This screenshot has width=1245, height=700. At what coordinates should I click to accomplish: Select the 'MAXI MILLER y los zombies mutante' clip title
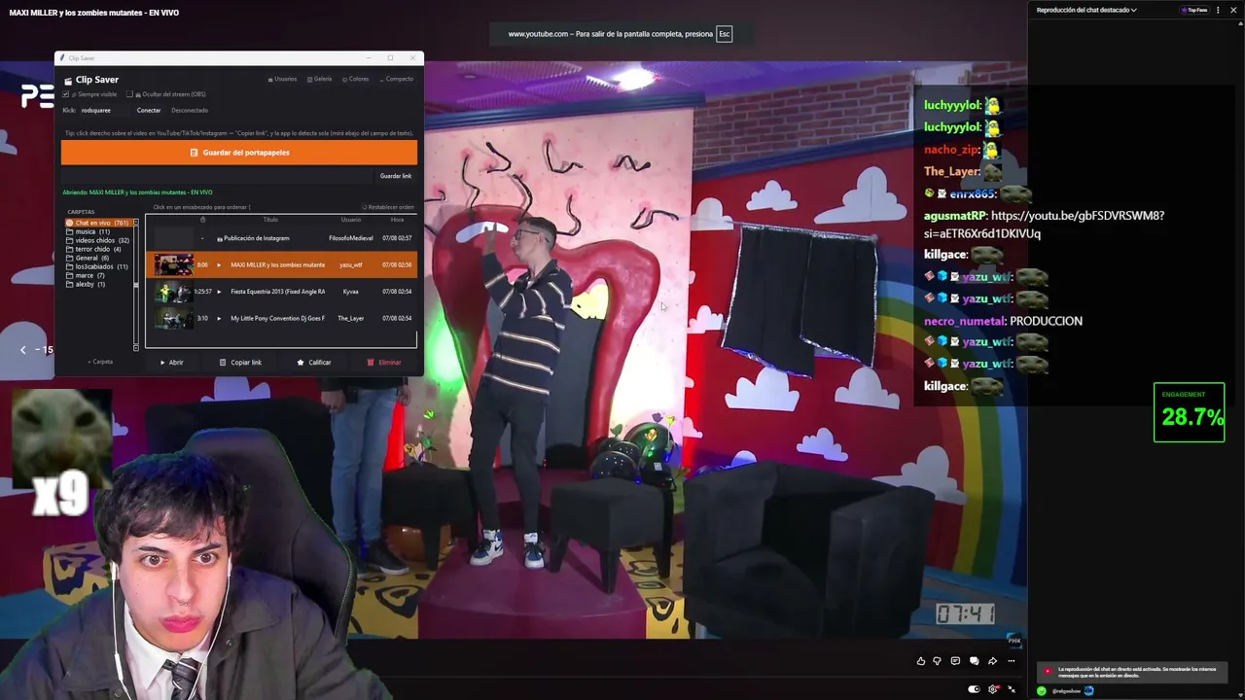pos(277,264)
